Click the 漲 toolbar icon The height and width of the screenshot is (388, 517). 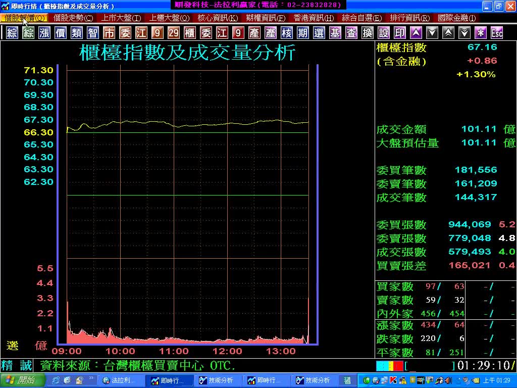pos(44,33)
